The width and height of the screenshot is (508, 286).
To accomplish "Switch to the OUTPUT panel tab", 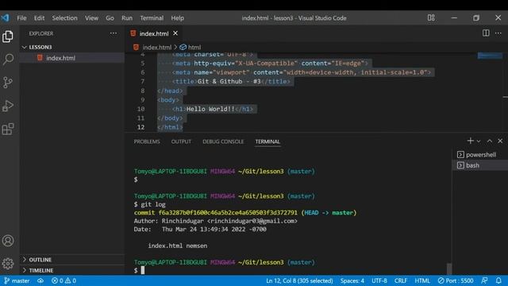I will click(x=181, y=141).
